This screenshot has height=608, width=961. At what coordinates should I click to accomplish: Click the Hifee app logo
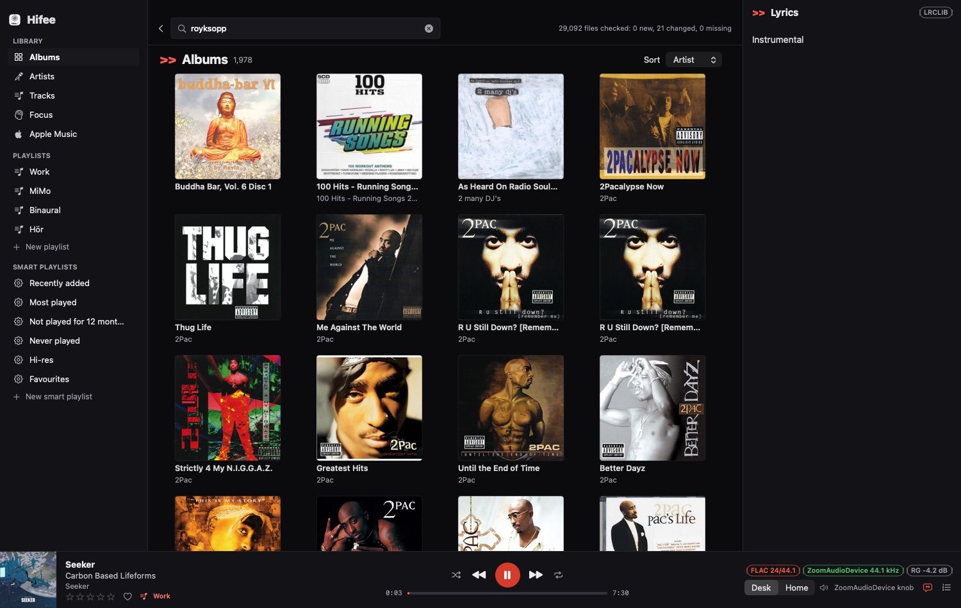point(15,20)
